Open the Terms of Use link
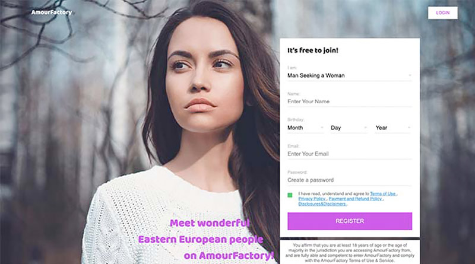Screen dimensions: 475x264 383,194
